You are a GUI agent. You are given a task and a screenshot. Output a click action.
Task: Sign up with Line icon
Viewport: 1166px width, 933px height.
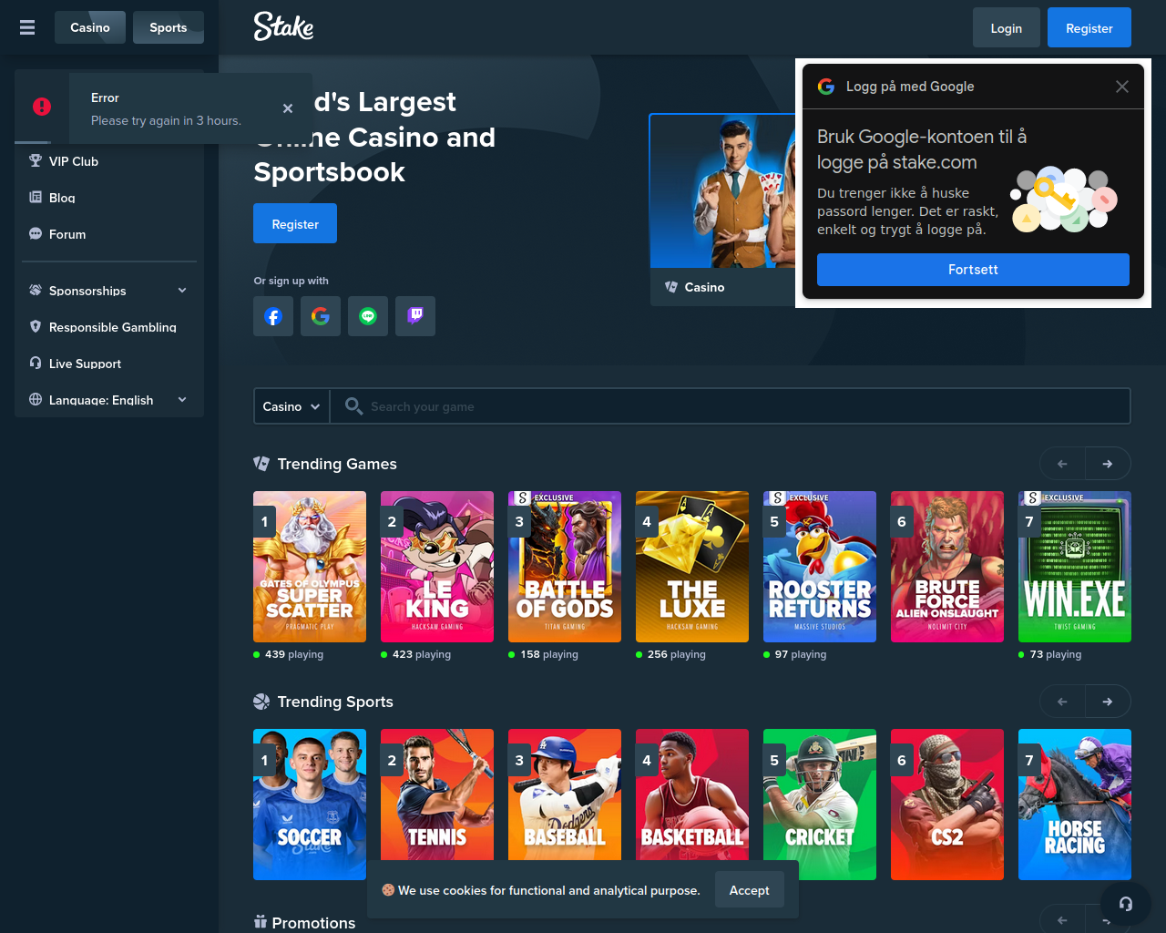(x=368, y=316)
